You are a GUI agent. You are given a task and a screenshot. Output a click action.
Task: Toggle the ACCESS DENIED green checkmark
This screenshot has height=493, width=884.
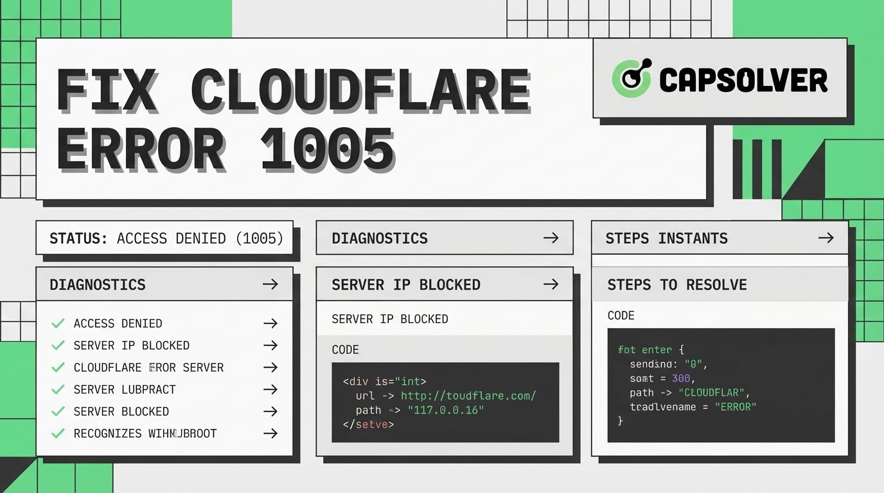coord(58,324)
